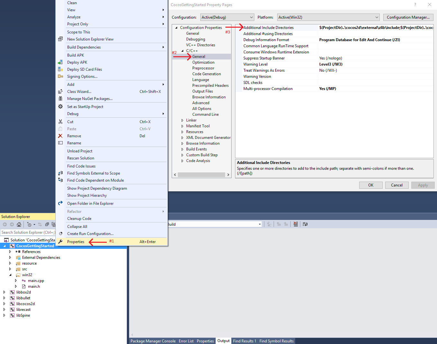
Task: Click the main.h header file icon
Action: (x=24, y=286)
